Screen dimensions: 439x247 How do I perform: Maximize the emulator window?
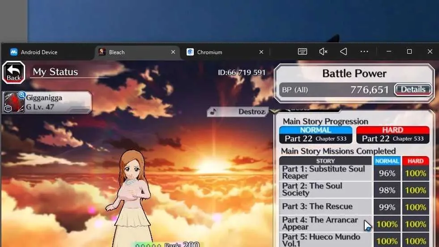409,51
